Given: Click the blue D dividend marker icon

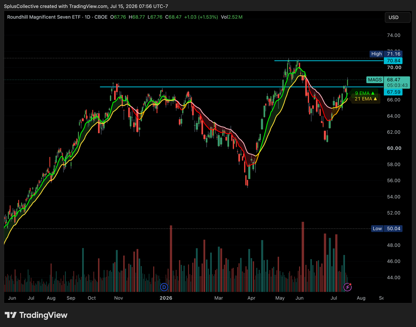Looking at the screenshot, I should click(164, 287).
